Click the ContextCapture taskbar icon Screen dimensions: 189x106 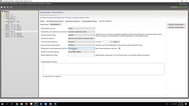[36, 104]
